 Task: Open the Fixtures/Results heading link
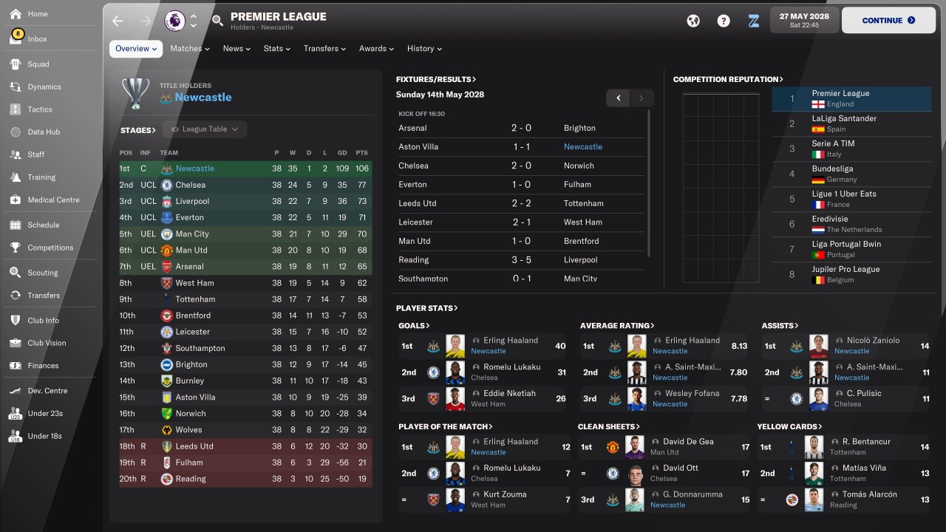pos(436,79)
